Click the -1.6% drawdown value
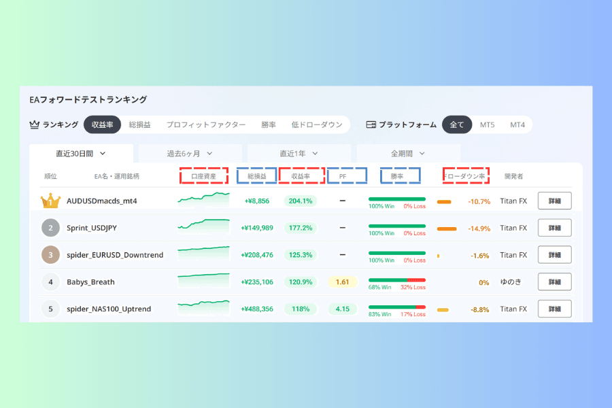The image size is (612, 408). click(x=479, y=256)
